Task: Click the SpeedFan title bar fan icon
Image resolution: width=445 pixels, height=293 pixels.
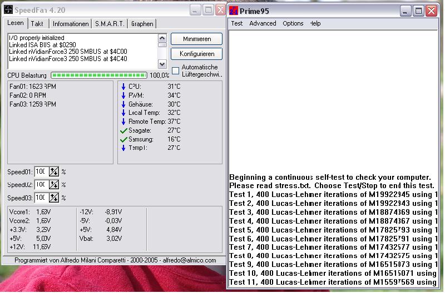Action: [x=8, y=9]
